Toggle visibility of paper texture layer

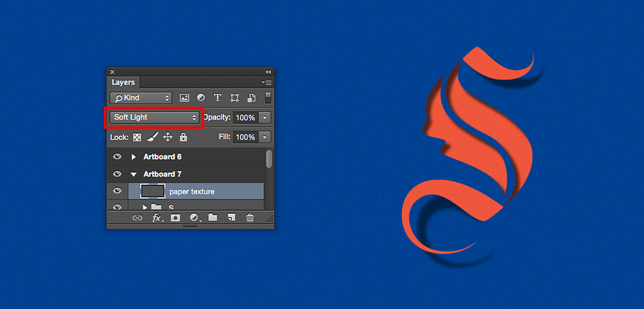117,191
